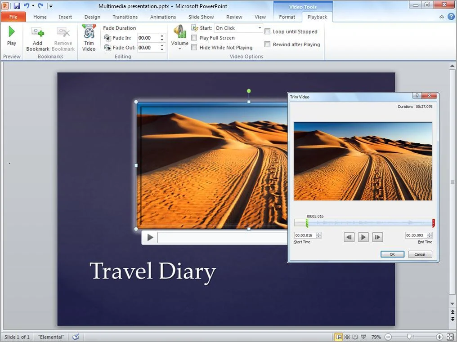Switch to Normal view icon
The width and height of the screenshot is (457, 342).
coord(338,337)
